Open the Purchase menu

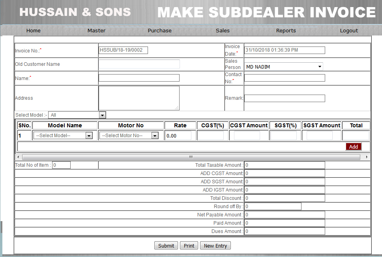(x=159, y=30)
